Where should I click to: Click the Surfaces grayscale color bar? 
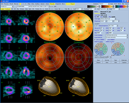pyautogui.click(x=93, y=6)
